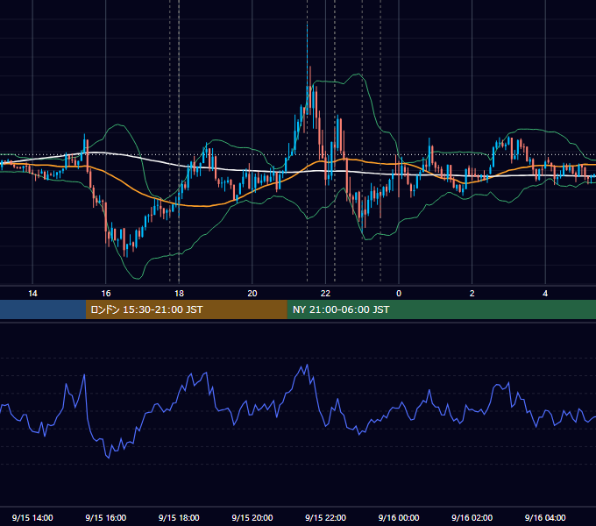The width and height of the screenshot is (596, 526).
Task: Click the hour label 20 on upper axis
Action: pos(252,294)
